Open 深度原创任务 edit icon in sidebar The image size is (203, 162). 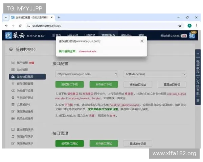[x=13, y=111]
